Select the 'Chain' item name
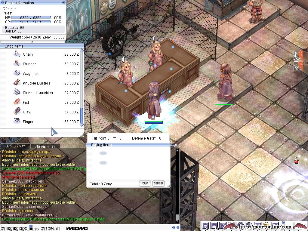The height and width of the screenshot is (231, 308). pos(28,54)
